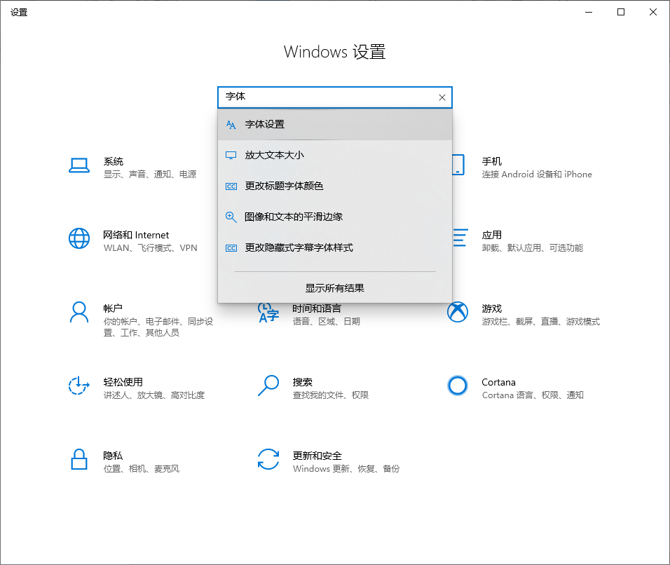Viewport: 670px width, 565px height.
Task: Open the 游戏 settings category
Action: pos(492,308)
